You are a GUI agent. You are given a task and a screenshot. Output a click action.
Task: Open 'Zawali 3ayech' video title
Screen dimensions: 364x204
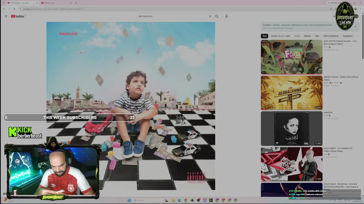click(x=341, y=187)
